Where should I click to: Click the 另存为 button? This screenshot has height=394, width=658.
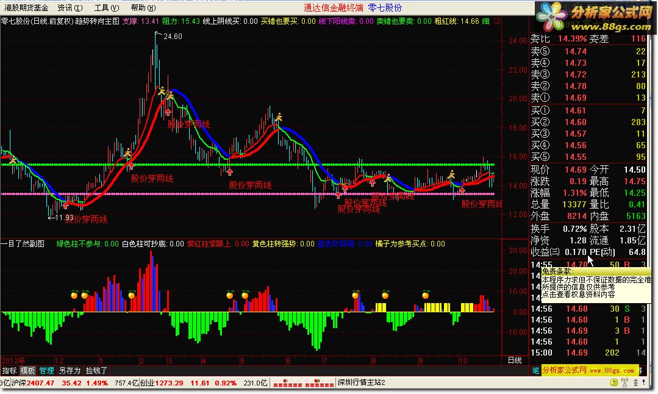[70, 370]
